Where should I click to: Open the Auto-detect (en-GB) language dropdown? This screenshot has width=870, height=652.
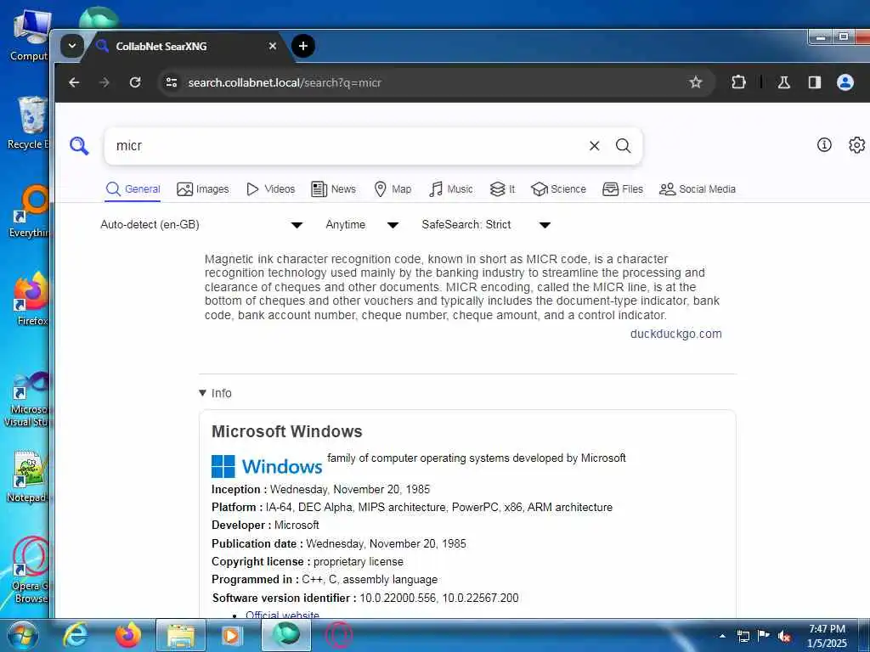pyautogui.click(x=201, y=224)
